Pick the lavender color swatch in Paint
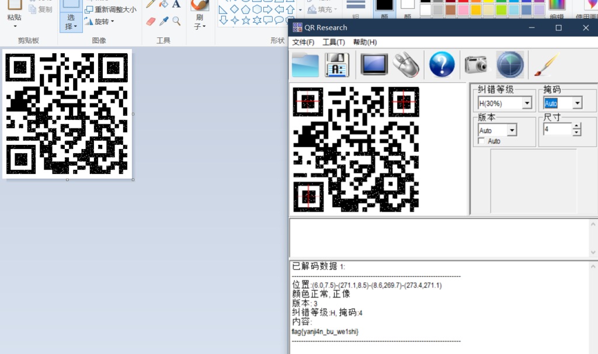Viewport: 598px width, 354px height. (x=539, y=9)
